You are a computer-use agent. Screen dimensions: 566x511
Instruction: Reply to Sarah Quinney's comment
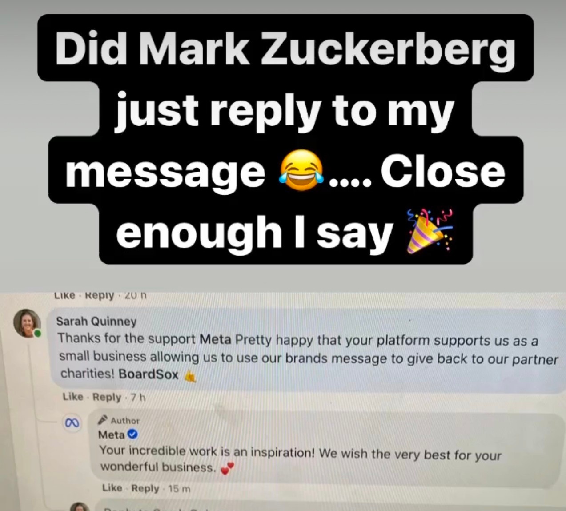click(107, 397)
